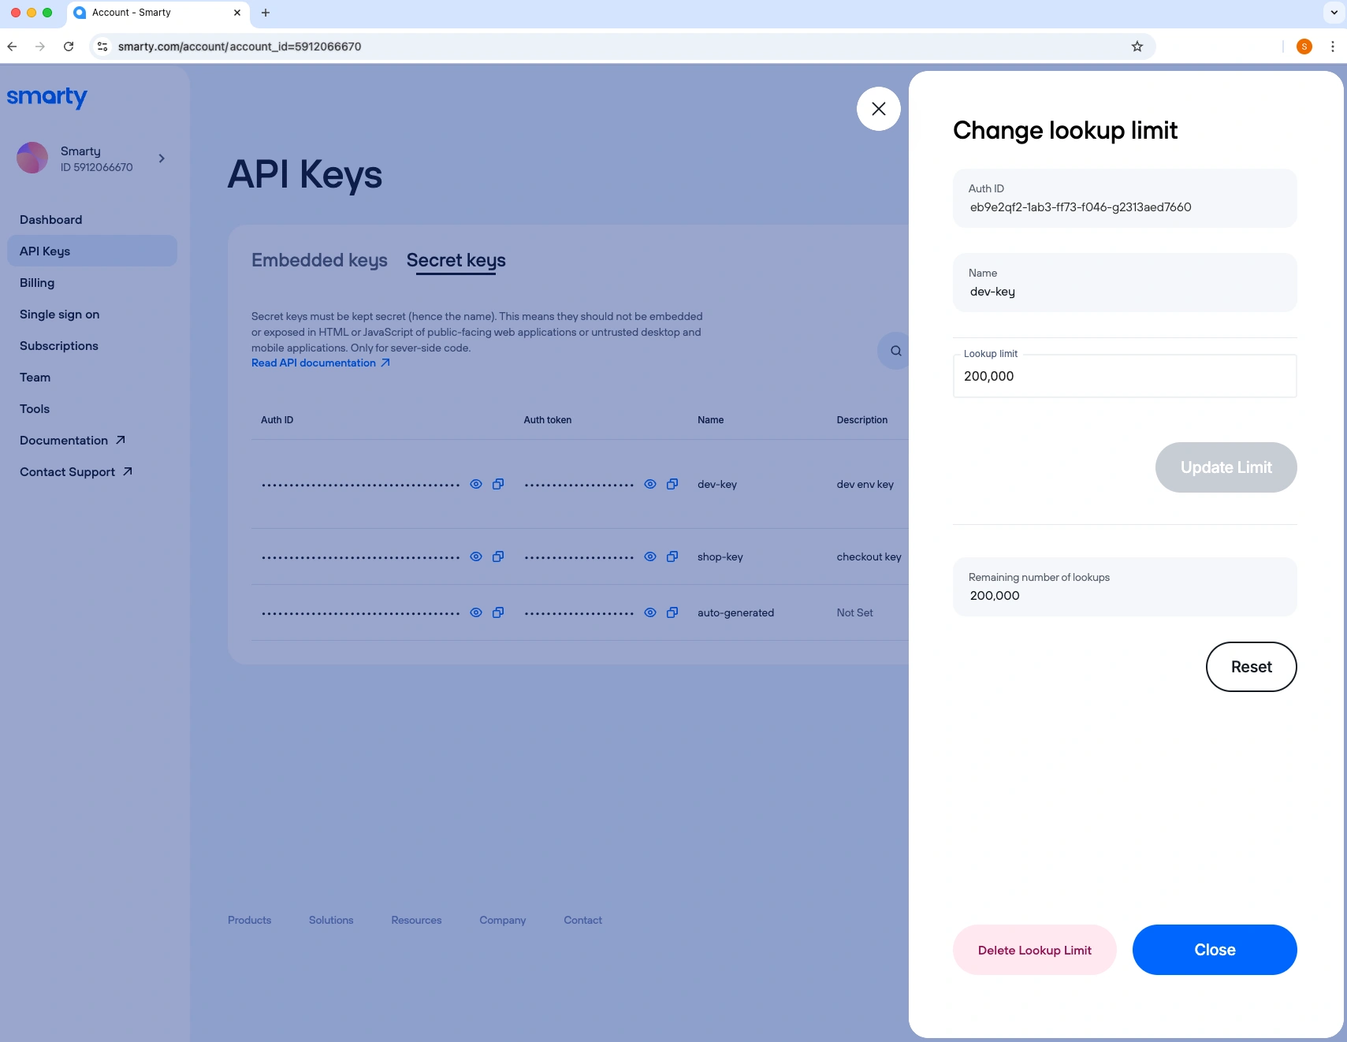Reset the remaining number of lookups
The image size is (1347, 1042).
1250,666
